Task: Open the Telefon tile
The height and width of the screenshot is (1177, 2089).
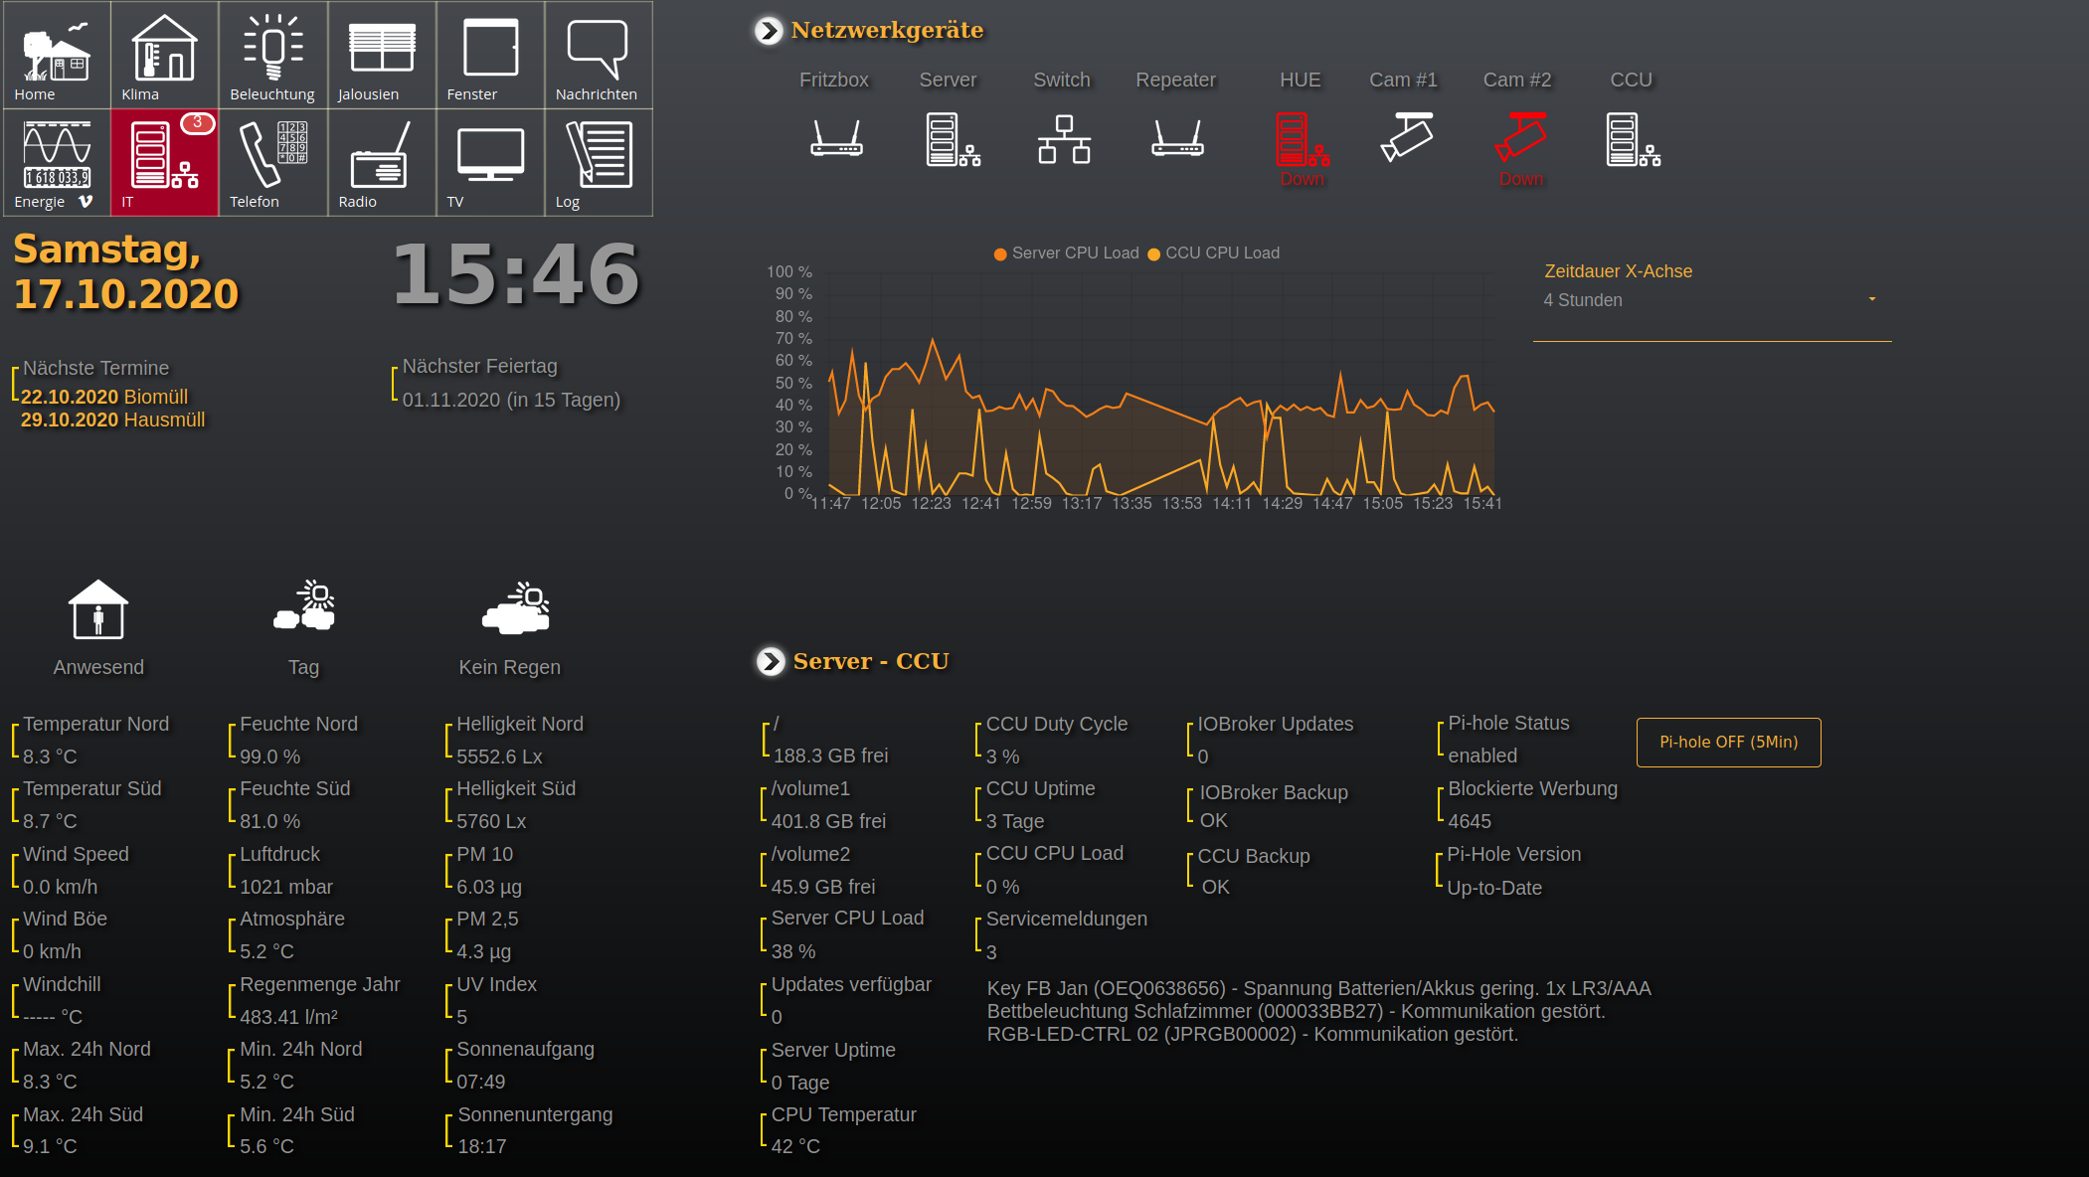Action: point(272,162)
